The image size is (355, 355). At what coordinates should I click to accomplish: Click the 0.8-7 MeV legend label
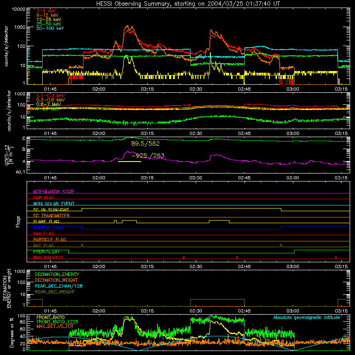point(48,104)
